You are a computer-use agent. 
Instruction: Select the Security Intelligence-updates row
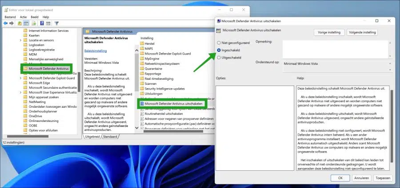click(164, 89)
